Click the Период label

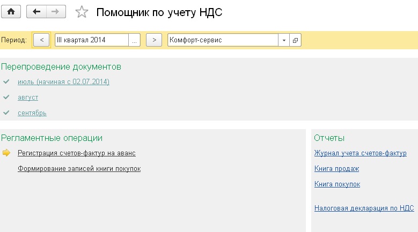[x=14, y=40]
